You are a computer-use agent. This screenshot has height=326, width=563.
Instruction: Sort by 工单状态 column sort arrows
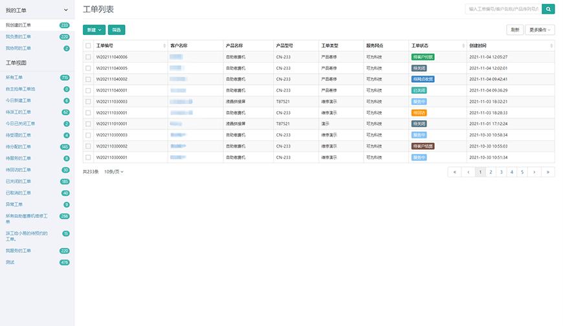coord(463,45)
